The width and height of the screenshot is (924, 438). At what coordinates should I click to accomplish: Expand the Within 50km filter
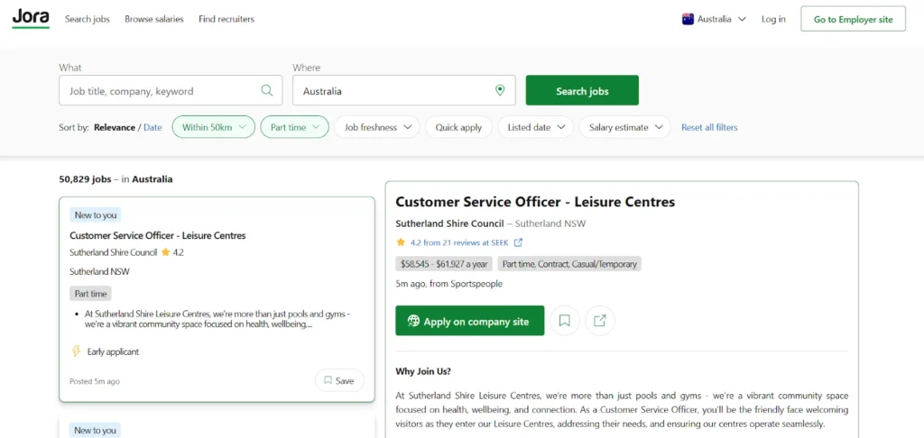pyautogui.click(x=213, y=127)
